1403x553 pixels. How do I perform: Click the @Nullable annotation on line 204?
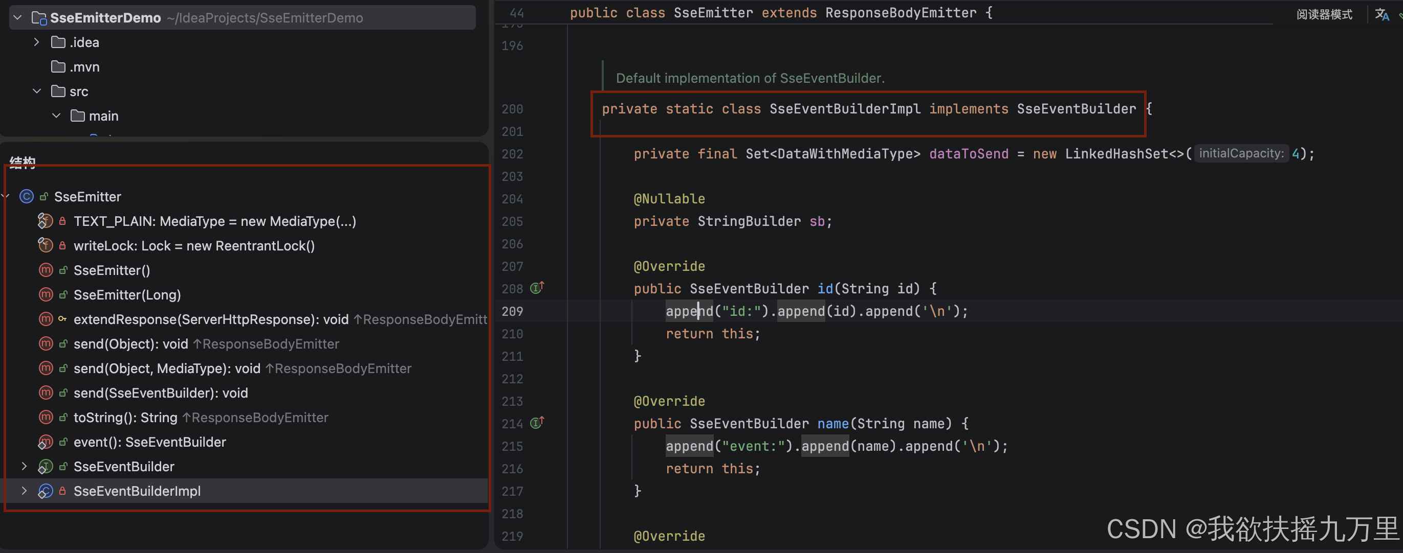[x=669, y=199]
